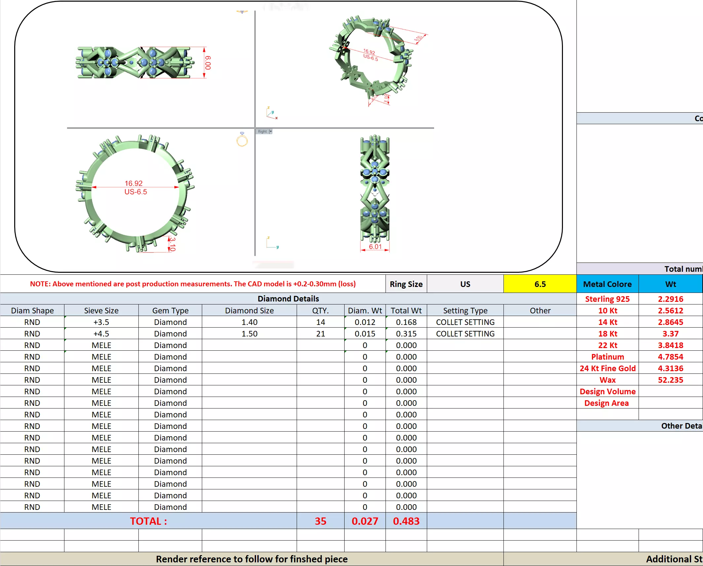The height and width of the screenshot is (566, 703).
Task: Select the top view ring render
Action: pos(134,62)
